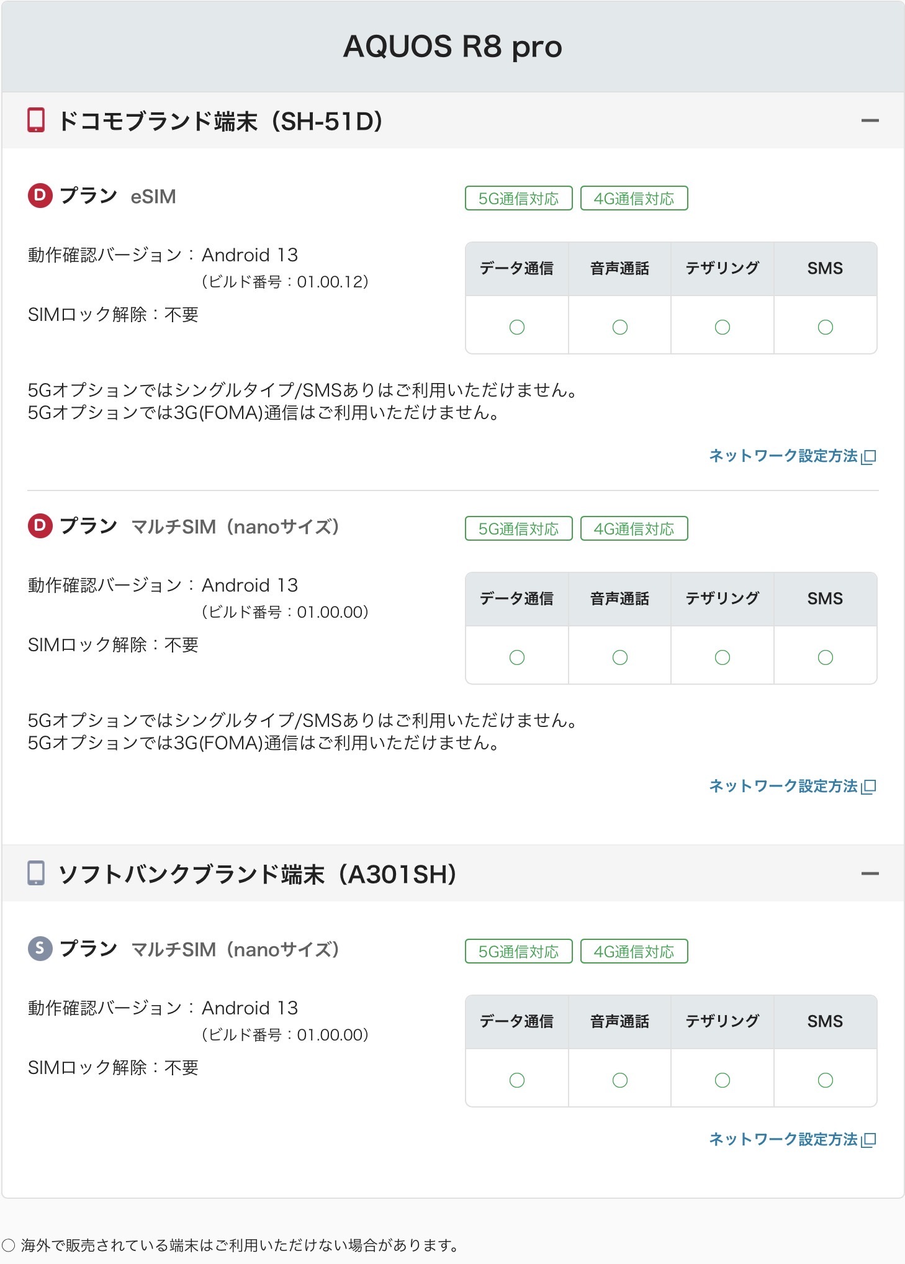
Task: Click external-link icon in eSIM network settings link
Action: (x=869, y=457)
